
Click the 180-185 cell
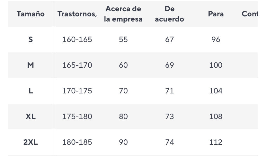(77, 142)
